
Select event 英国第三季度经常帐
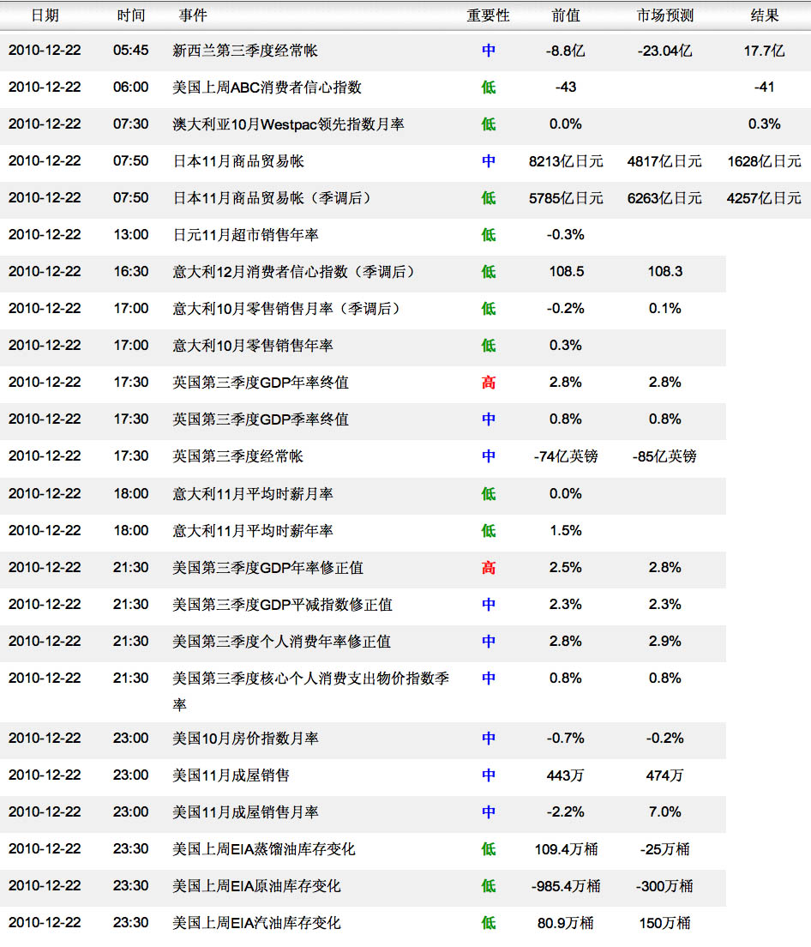(x=237, y=456)
